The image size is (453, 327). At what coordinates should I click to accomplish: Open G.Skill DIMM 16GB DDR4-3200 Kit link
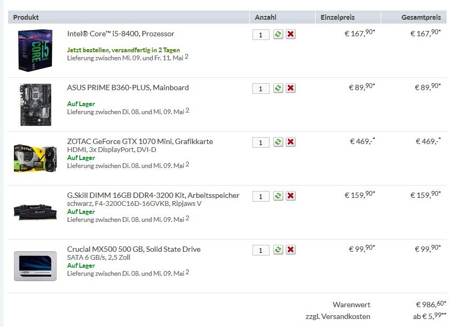[153, 195]
